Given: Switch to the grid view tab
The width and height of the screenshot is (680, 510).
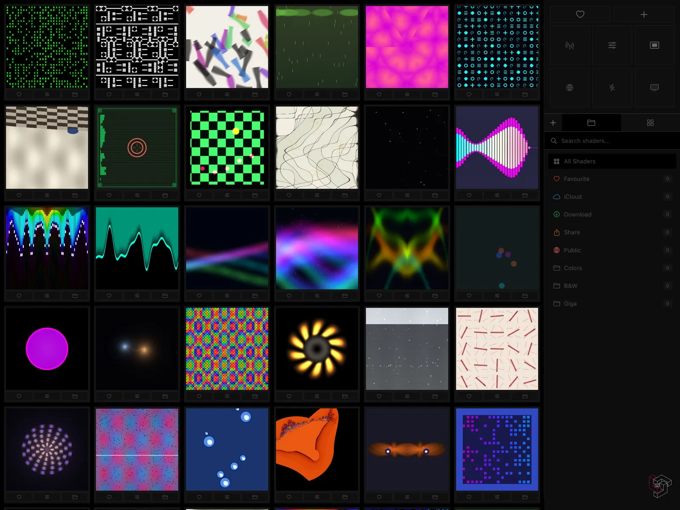Looking at the screenshot, I should pyautogui.click(x=650, y=123).
